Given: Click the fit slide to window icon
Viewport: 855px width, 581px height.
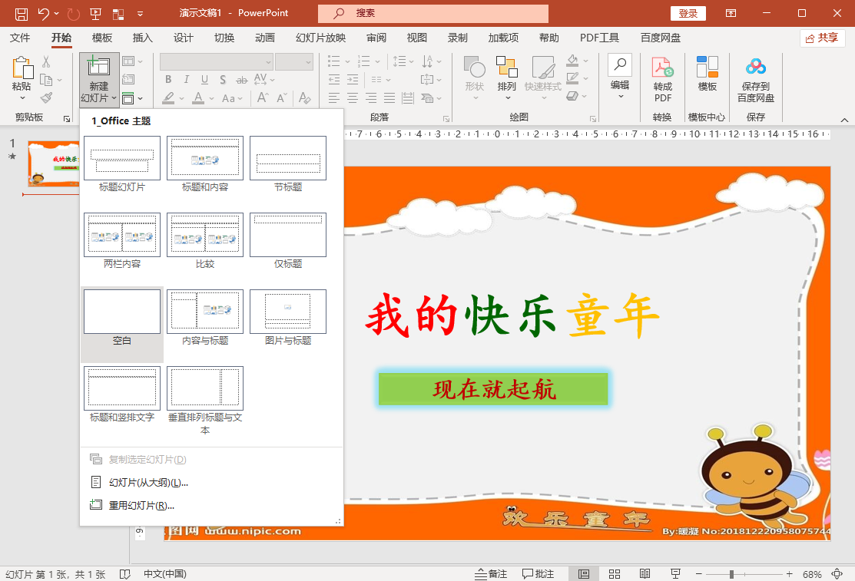Looking at the screenshot, I should 841,574.
